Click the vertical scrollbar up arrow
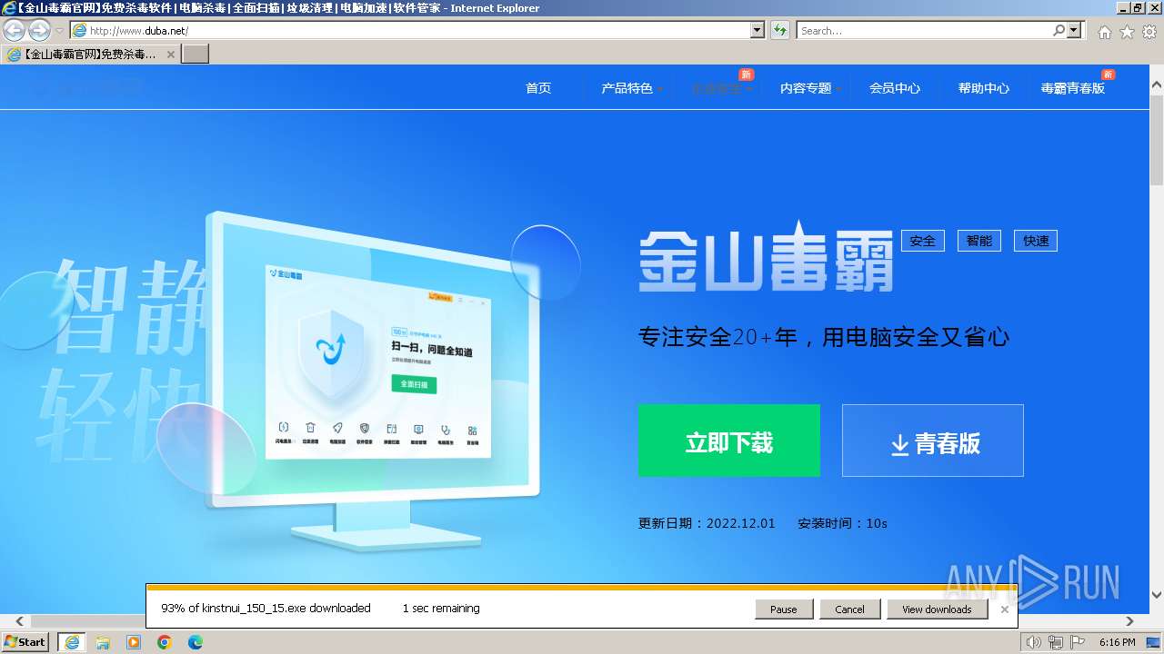Image resolution: width=1164 pixels, height=654 pixels. pos(1157,84)
